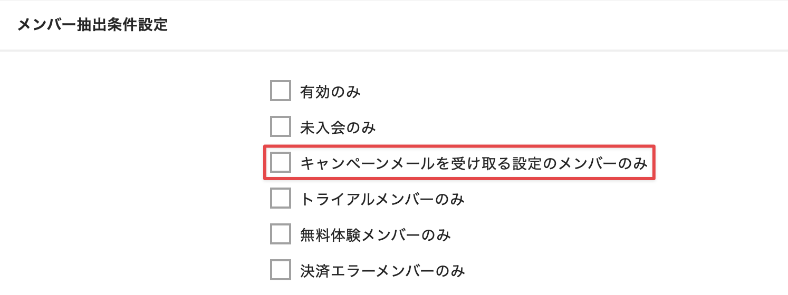Turn on the campaign mail recipients filter
The image size is (788, 295).
click(x=280, y=163)
